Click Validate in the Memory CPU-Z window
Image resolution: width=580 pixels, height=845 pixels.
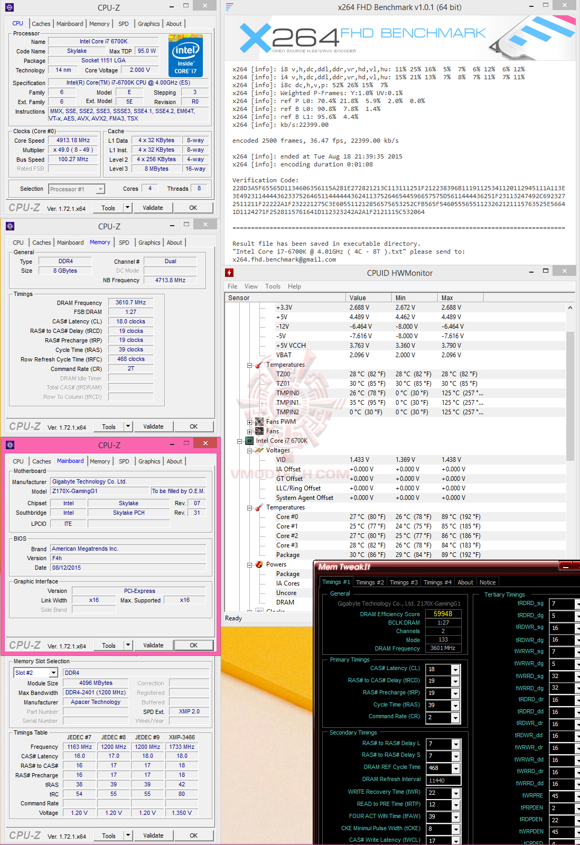[153, 426]
